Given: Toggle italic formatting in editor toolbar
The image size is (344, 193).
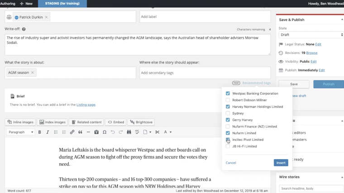Looking at the screenshot, I should click(48, 132).
